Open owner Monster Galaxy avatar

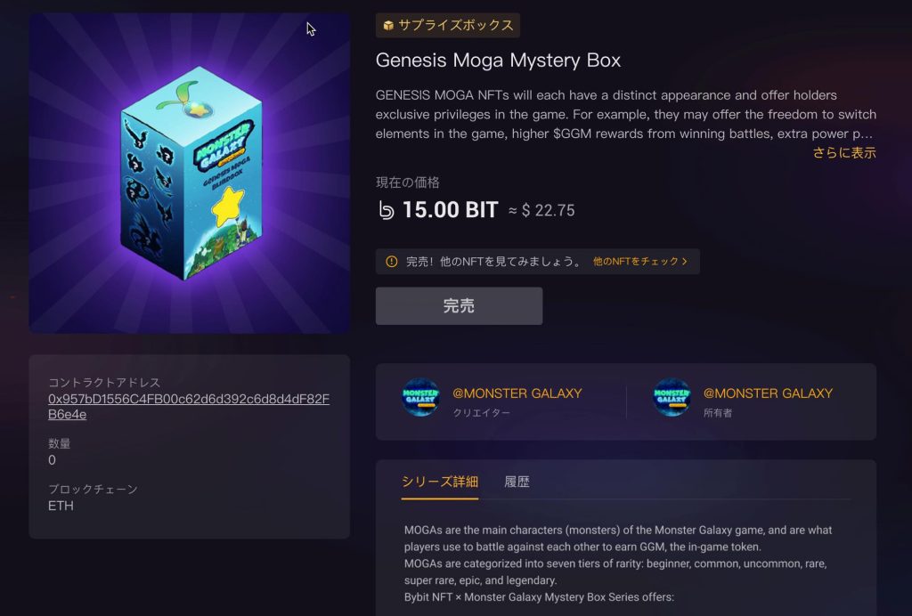[x=672, y=398]
